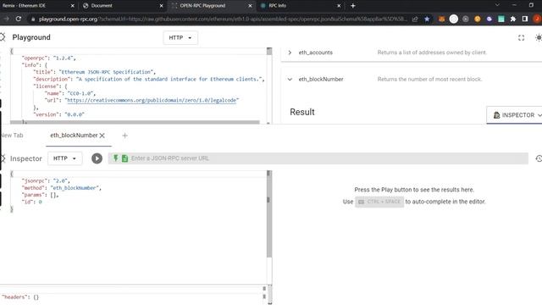
Task: Add a new inspector tab with plus
Action: 124,136
